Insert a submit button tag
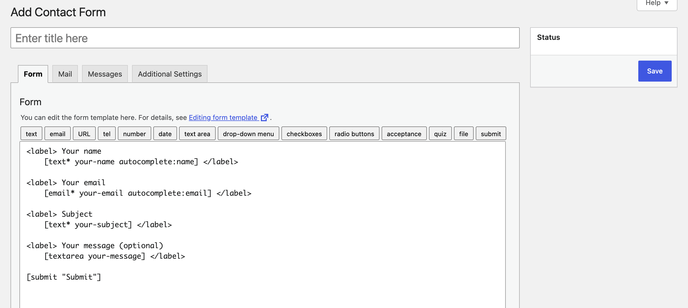Screen dimensions: 688x308 [491, 134]
